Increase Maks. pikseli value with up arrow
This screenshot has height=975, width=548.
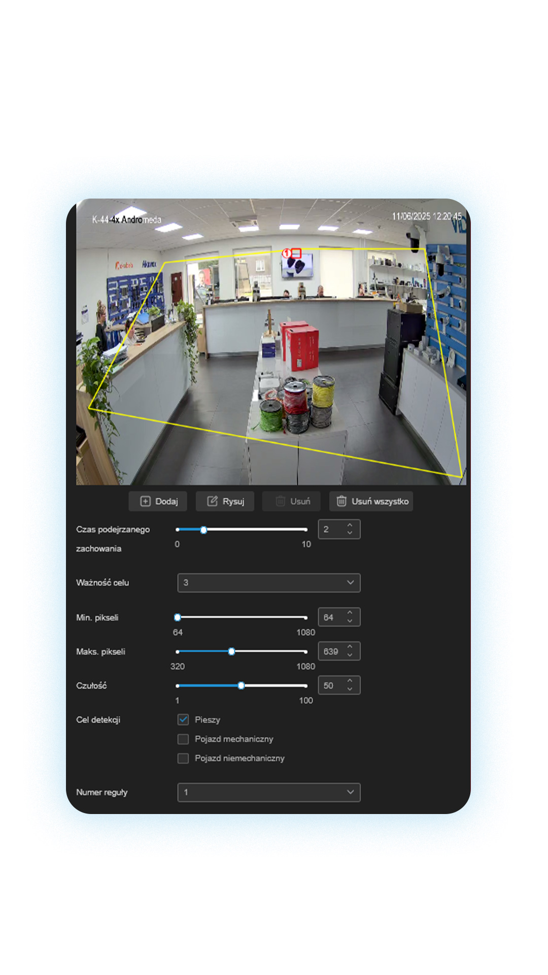click(x=350, y=647)
